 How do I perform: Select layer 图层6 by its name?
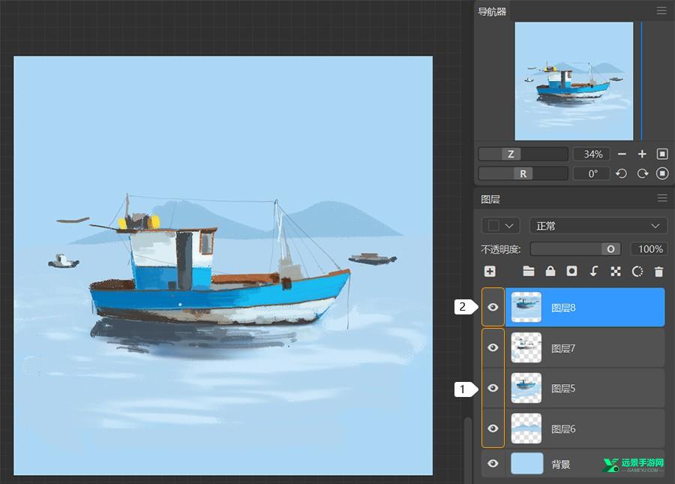tap(563, 429)
